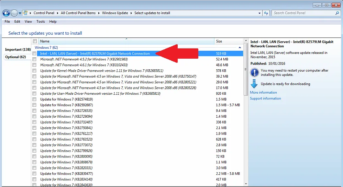
Task: Minimize the Windows Update window
Action: [317, 5]
